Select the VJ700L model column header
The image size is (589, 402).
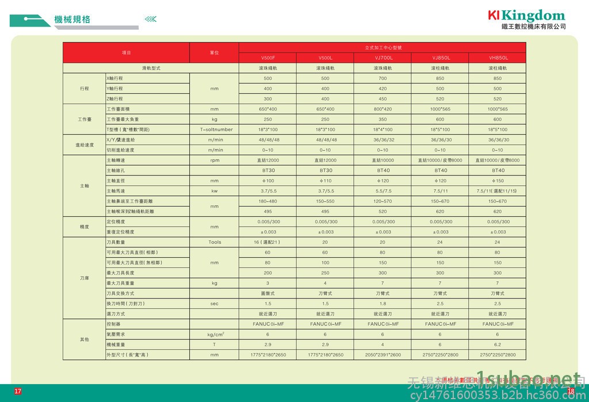click(x=383, y=58)
